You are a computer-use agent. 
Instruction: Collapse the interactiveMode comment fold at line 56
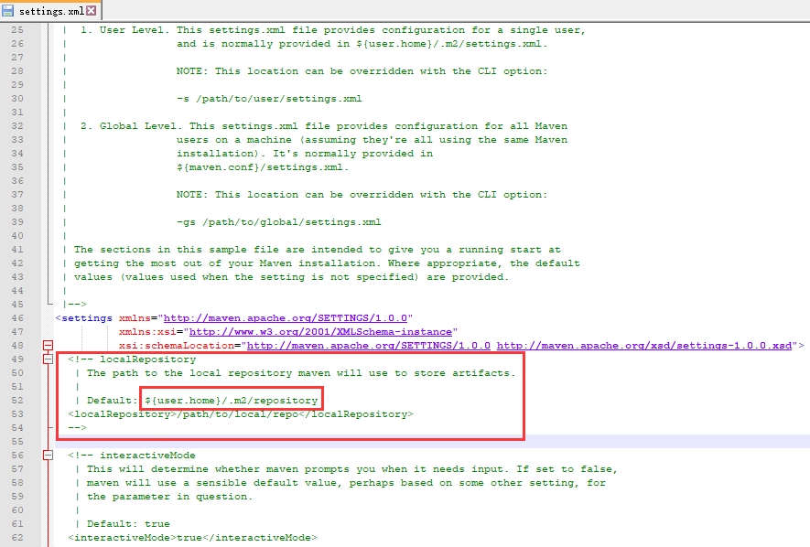tap(48, 455)
